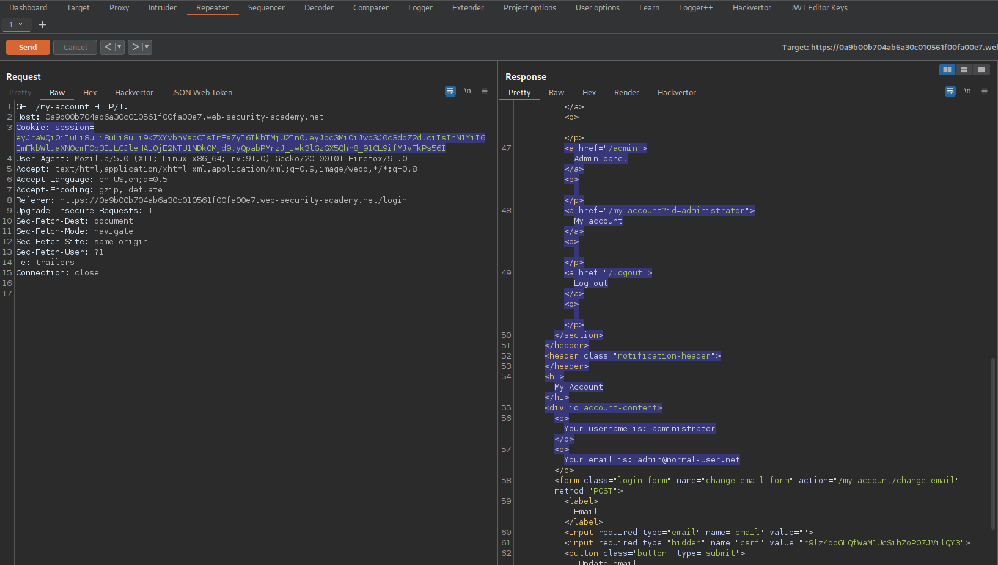
Task: Go back to previous request in history
Action: (108, 47)
